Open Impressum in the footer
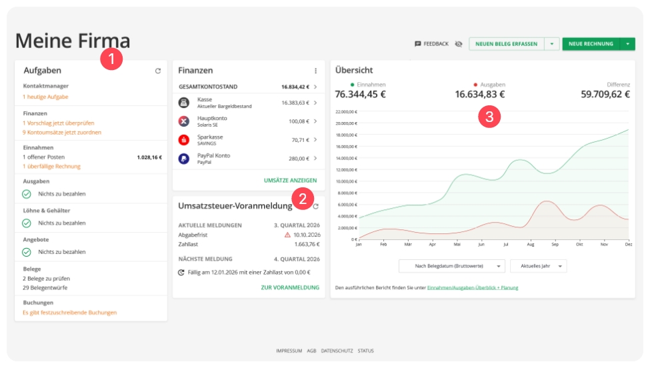 [289, 351]
